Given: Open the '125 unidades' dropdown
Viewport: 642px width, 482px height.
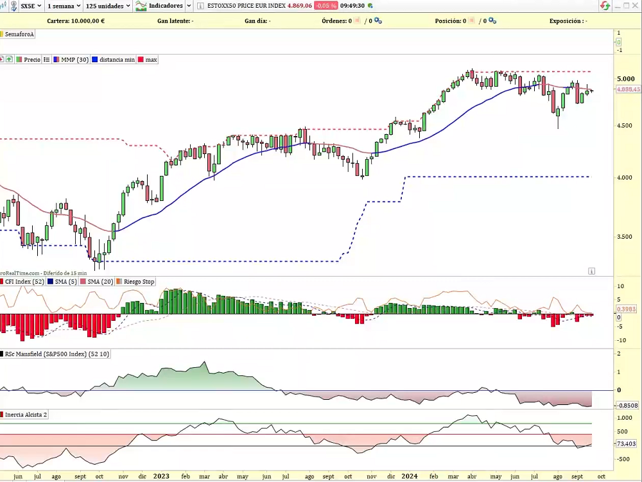Looking at the screenshot, I should click(108, 6).
